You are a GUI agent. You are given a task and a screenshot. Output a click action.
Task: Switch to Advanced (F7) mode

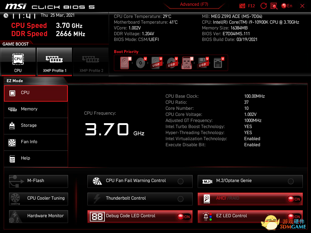click(194, 4)
